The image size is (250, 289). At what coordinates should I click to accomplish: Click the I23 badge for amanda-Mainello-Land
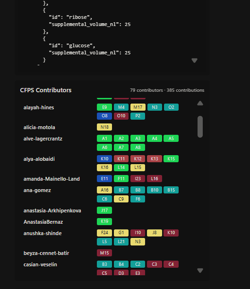tap(138, 179)
